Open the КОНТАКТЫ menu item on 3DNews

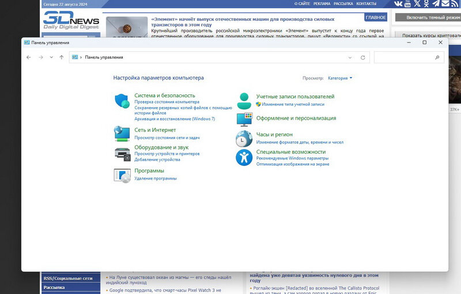[x=366, y=4]
